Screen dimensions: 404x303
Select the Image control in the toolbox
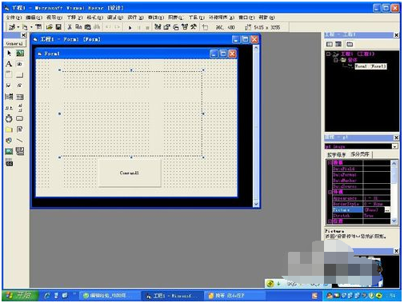click(9, 151)
